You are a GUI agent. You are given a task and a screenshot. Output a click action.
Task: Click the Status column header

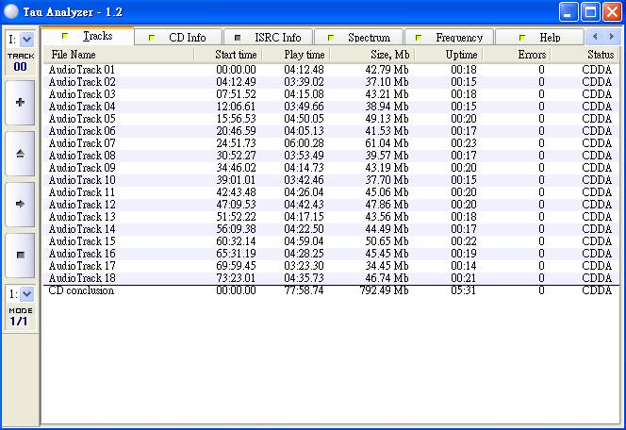585,55
